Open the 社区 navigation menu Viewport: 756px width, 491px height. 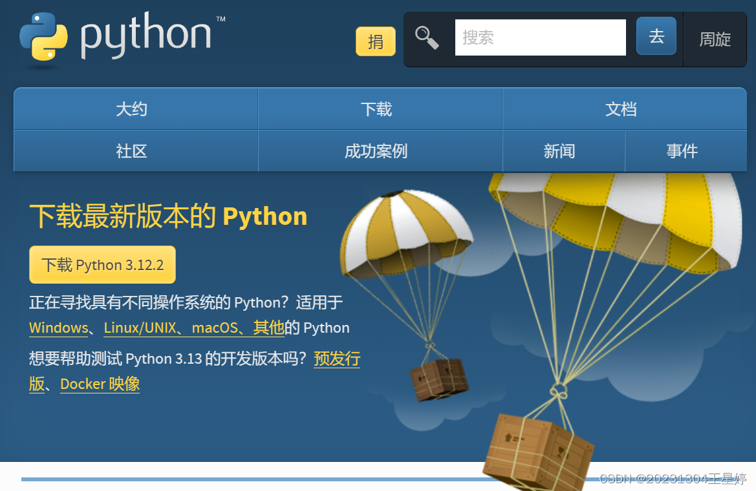(132, 151)
